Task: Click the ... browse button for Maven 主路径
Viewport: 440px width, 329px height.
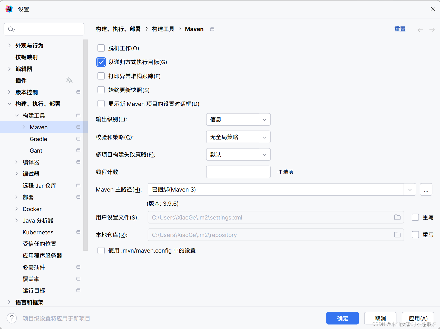Action: pyautogui.click(x=426, y=190)
